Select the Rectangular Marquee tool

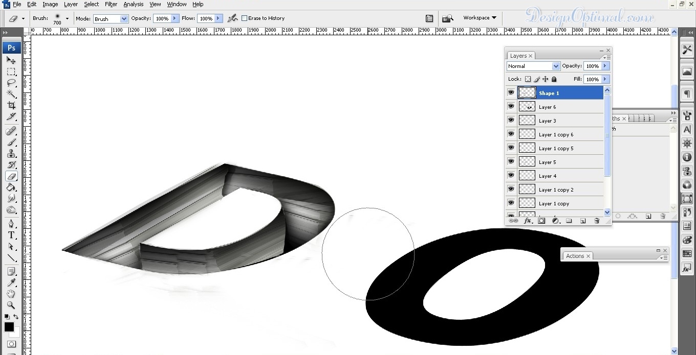click(11, 72)
